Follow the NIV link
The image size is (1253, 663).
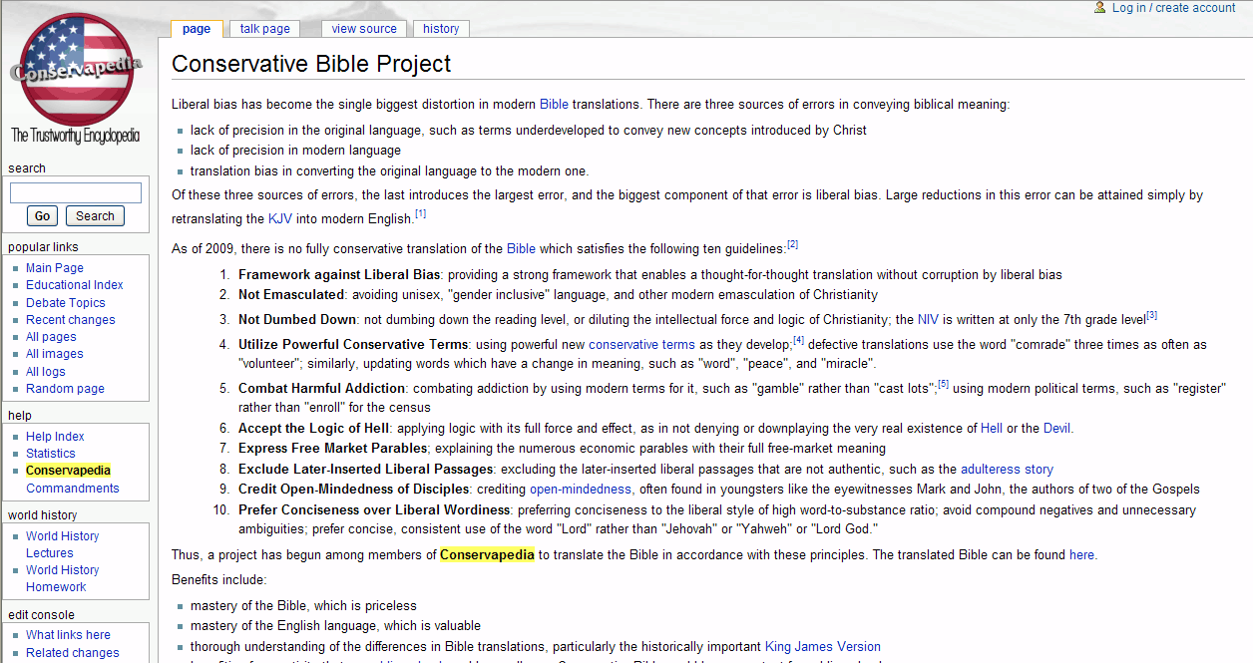click(x=929, y=320)
